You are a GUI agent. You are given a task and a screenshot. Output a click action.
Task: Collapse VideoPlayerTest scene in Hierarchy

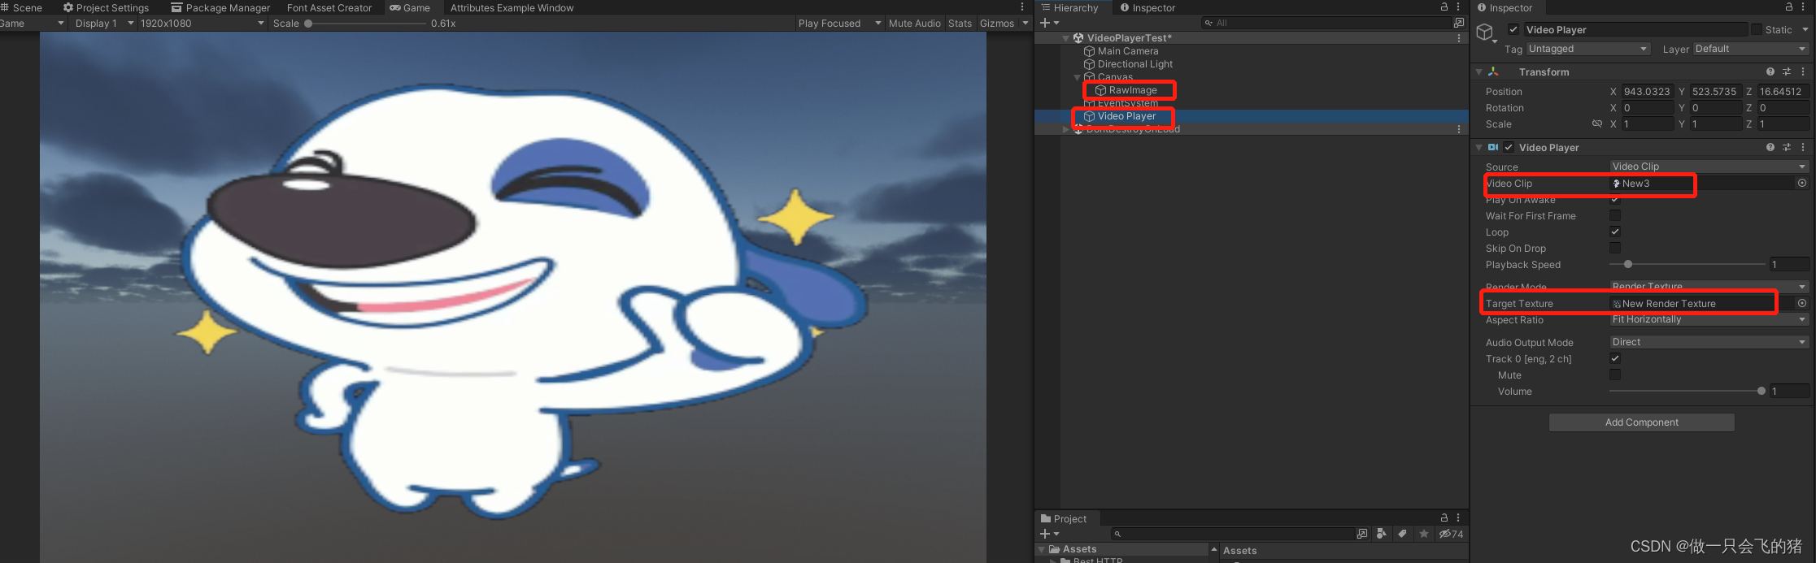pos(1065,38)
